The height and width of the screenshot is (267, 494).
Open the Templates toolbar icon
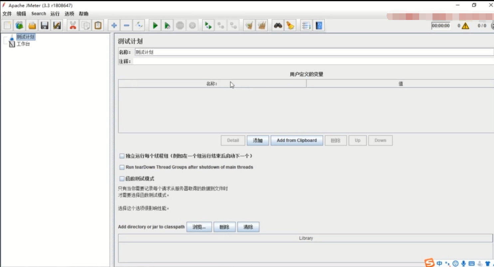20,25
